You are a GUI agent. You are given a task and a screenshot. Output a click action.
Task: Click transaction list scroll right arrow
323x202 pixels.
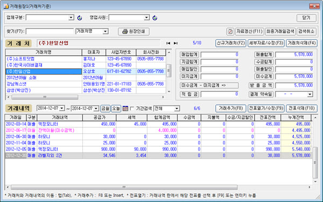coord(309,187)
